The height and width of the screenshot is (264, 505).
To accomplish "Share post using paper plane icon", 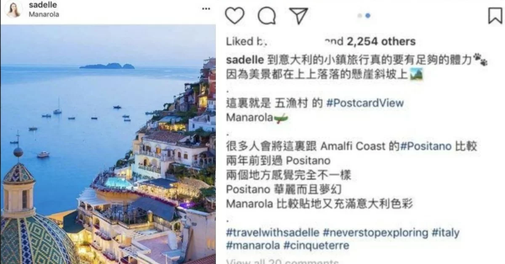I will [298, 16].
